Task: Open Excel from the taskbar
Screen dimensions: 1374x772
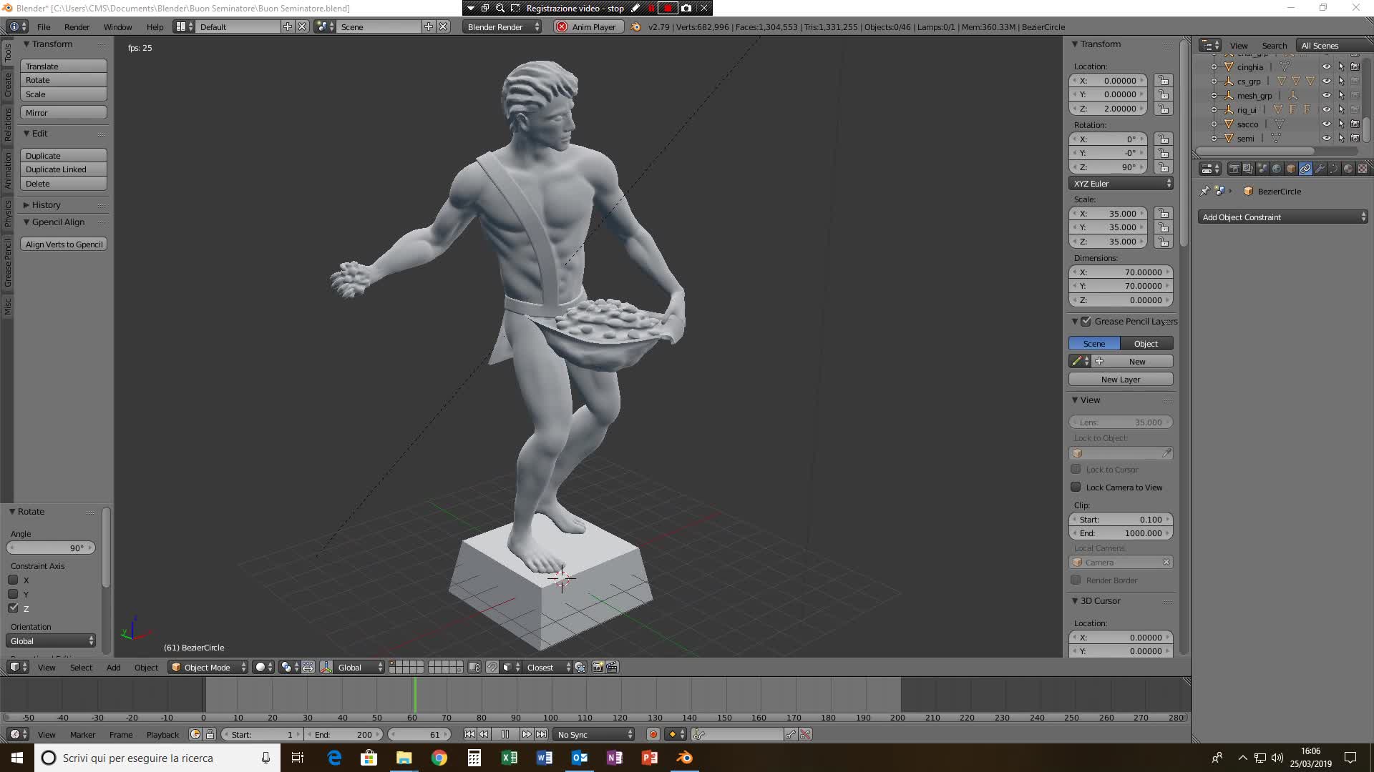Action: (x=509, y=758)
